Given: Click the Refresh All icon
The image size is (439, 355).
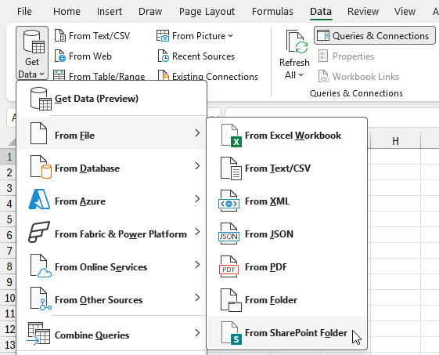Looking at the screenshot, I should tap(297, 42).
